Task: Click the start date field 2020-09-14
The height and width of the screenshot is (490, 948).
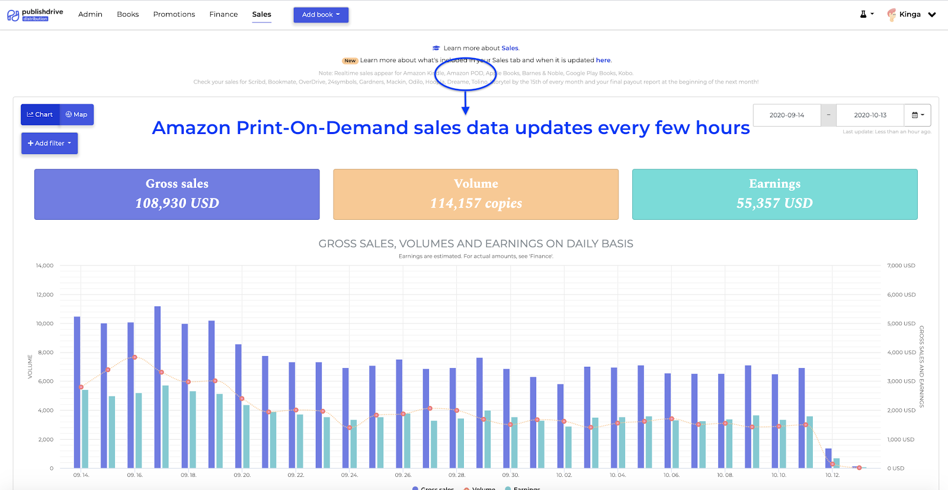Action: click(x=787, y=115)
